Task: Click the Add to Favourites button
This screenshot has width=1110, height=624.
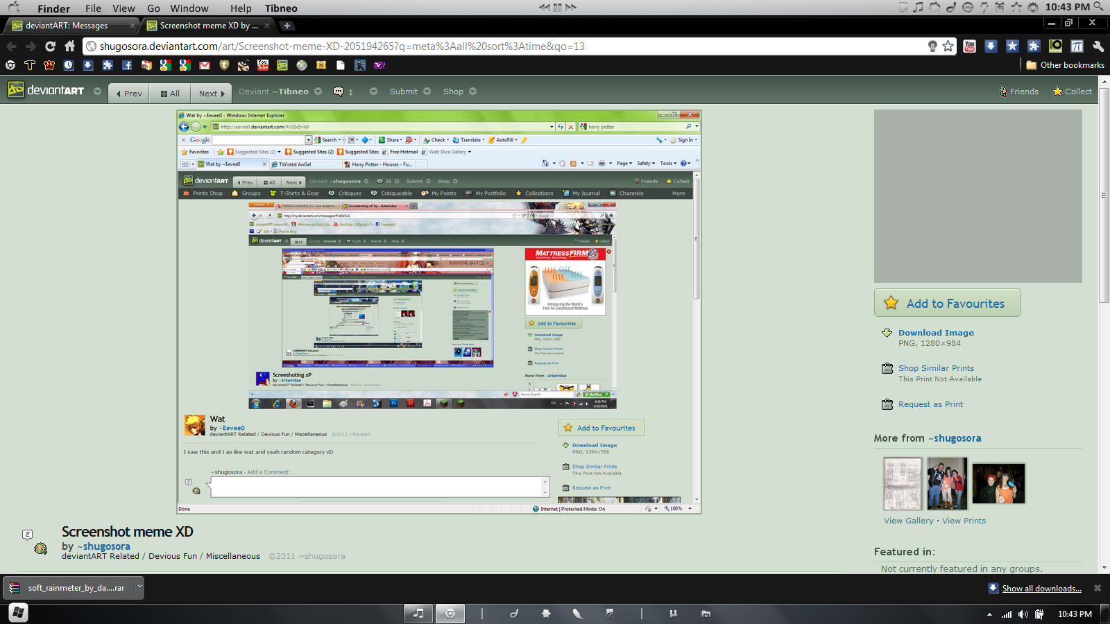Action: pyautogui.click(x=947, y=303)
